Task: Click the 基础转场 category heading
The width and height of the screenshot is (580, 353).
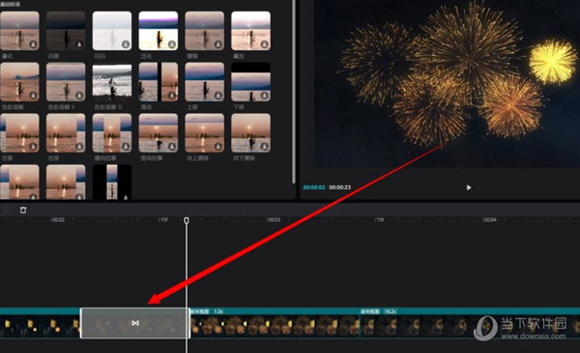Action: click(x=11, y=4)
